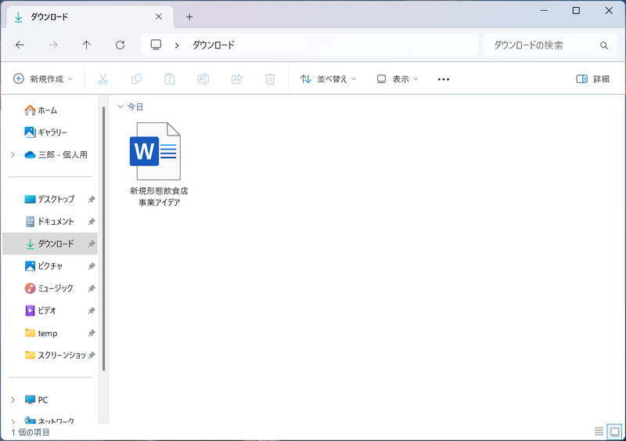The width and height of the screenshot is (626, 441).
Task: Click the pin icon next to ビデオ
Action: (92, 311)
